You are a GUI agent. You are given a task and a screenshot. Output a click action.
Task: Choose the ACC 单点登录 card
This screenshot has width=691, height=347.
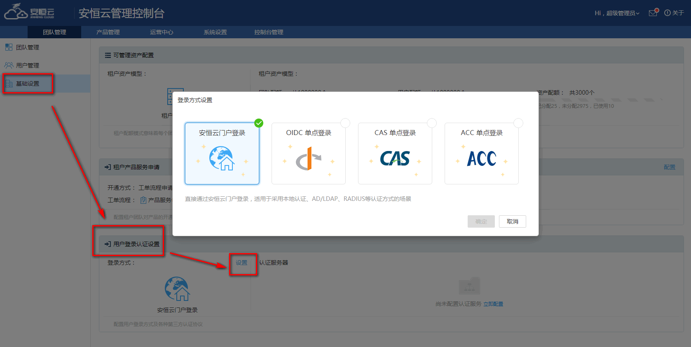482,154
